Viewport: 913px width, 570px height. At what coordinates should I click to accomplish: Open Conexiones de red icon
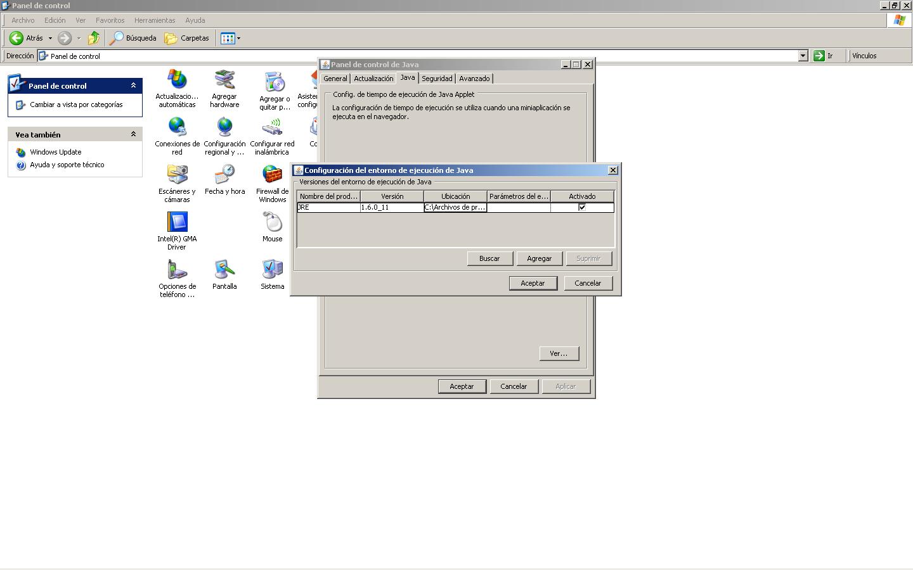[177, 127]
